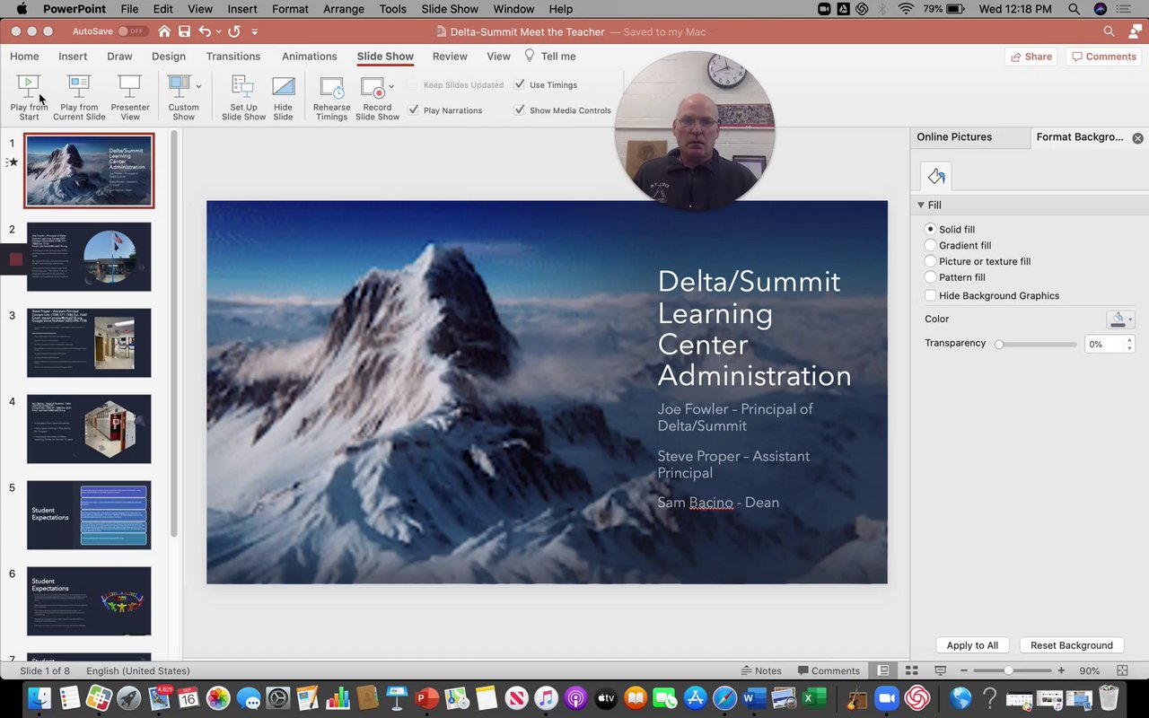This screenshot has width=1149, height=718.
Task: Select the Gradient fill radio button
Action: tap(931, 245)
